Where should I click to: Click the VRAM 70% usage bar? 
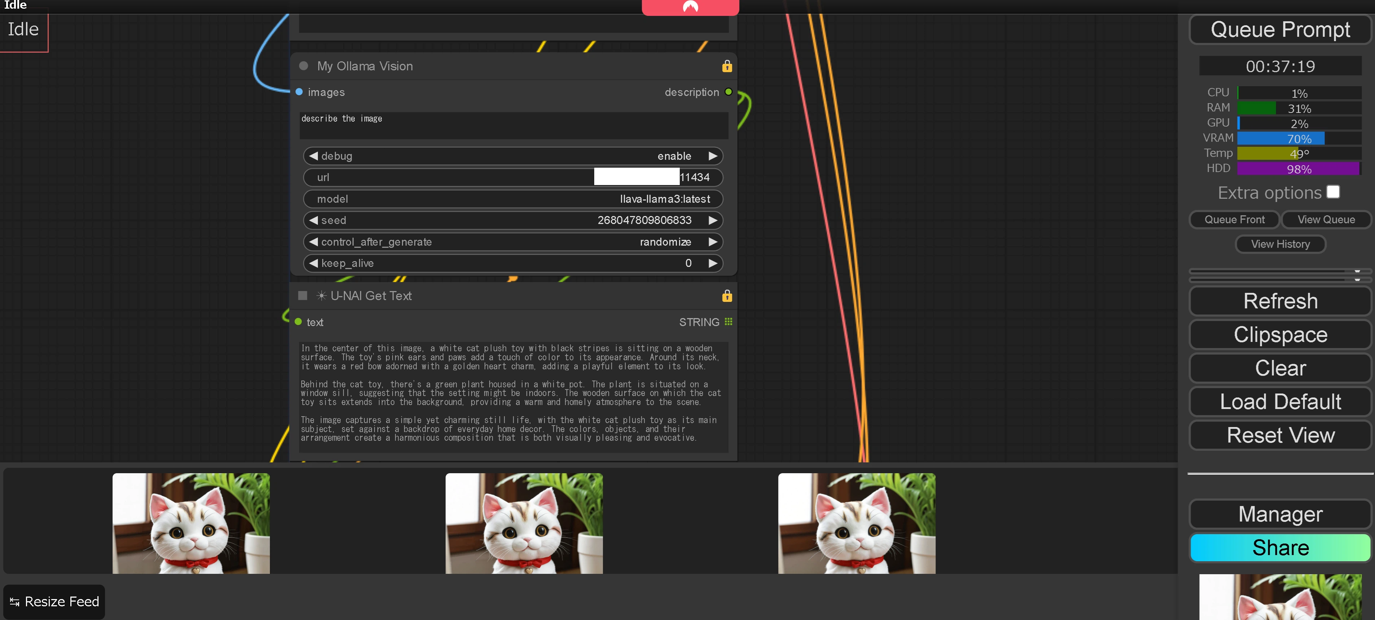pyautogui.click(x=1299, y=138)
